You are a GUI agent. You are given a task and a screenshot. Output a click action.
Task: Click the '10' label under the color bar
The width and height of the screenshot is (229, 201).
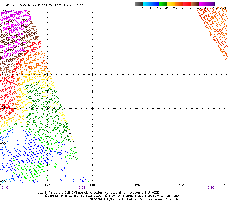click(151, 8)
